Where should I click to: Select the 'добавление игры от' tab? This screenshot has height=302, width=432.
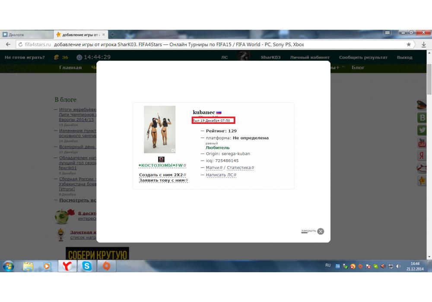pos(79,35)
